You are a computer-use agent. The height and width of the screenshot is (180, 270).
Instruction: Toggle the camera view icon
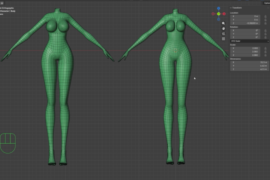[223, 34]
